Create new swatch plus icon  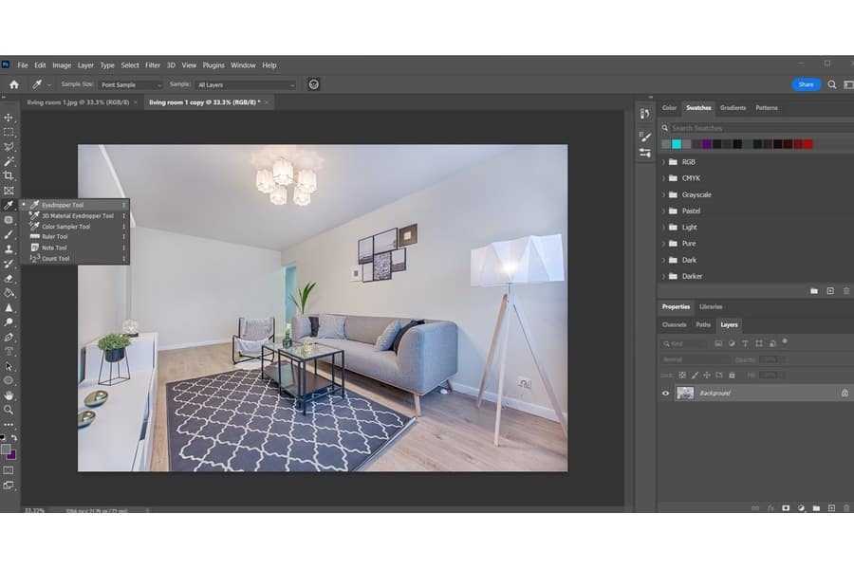[830, 291]
